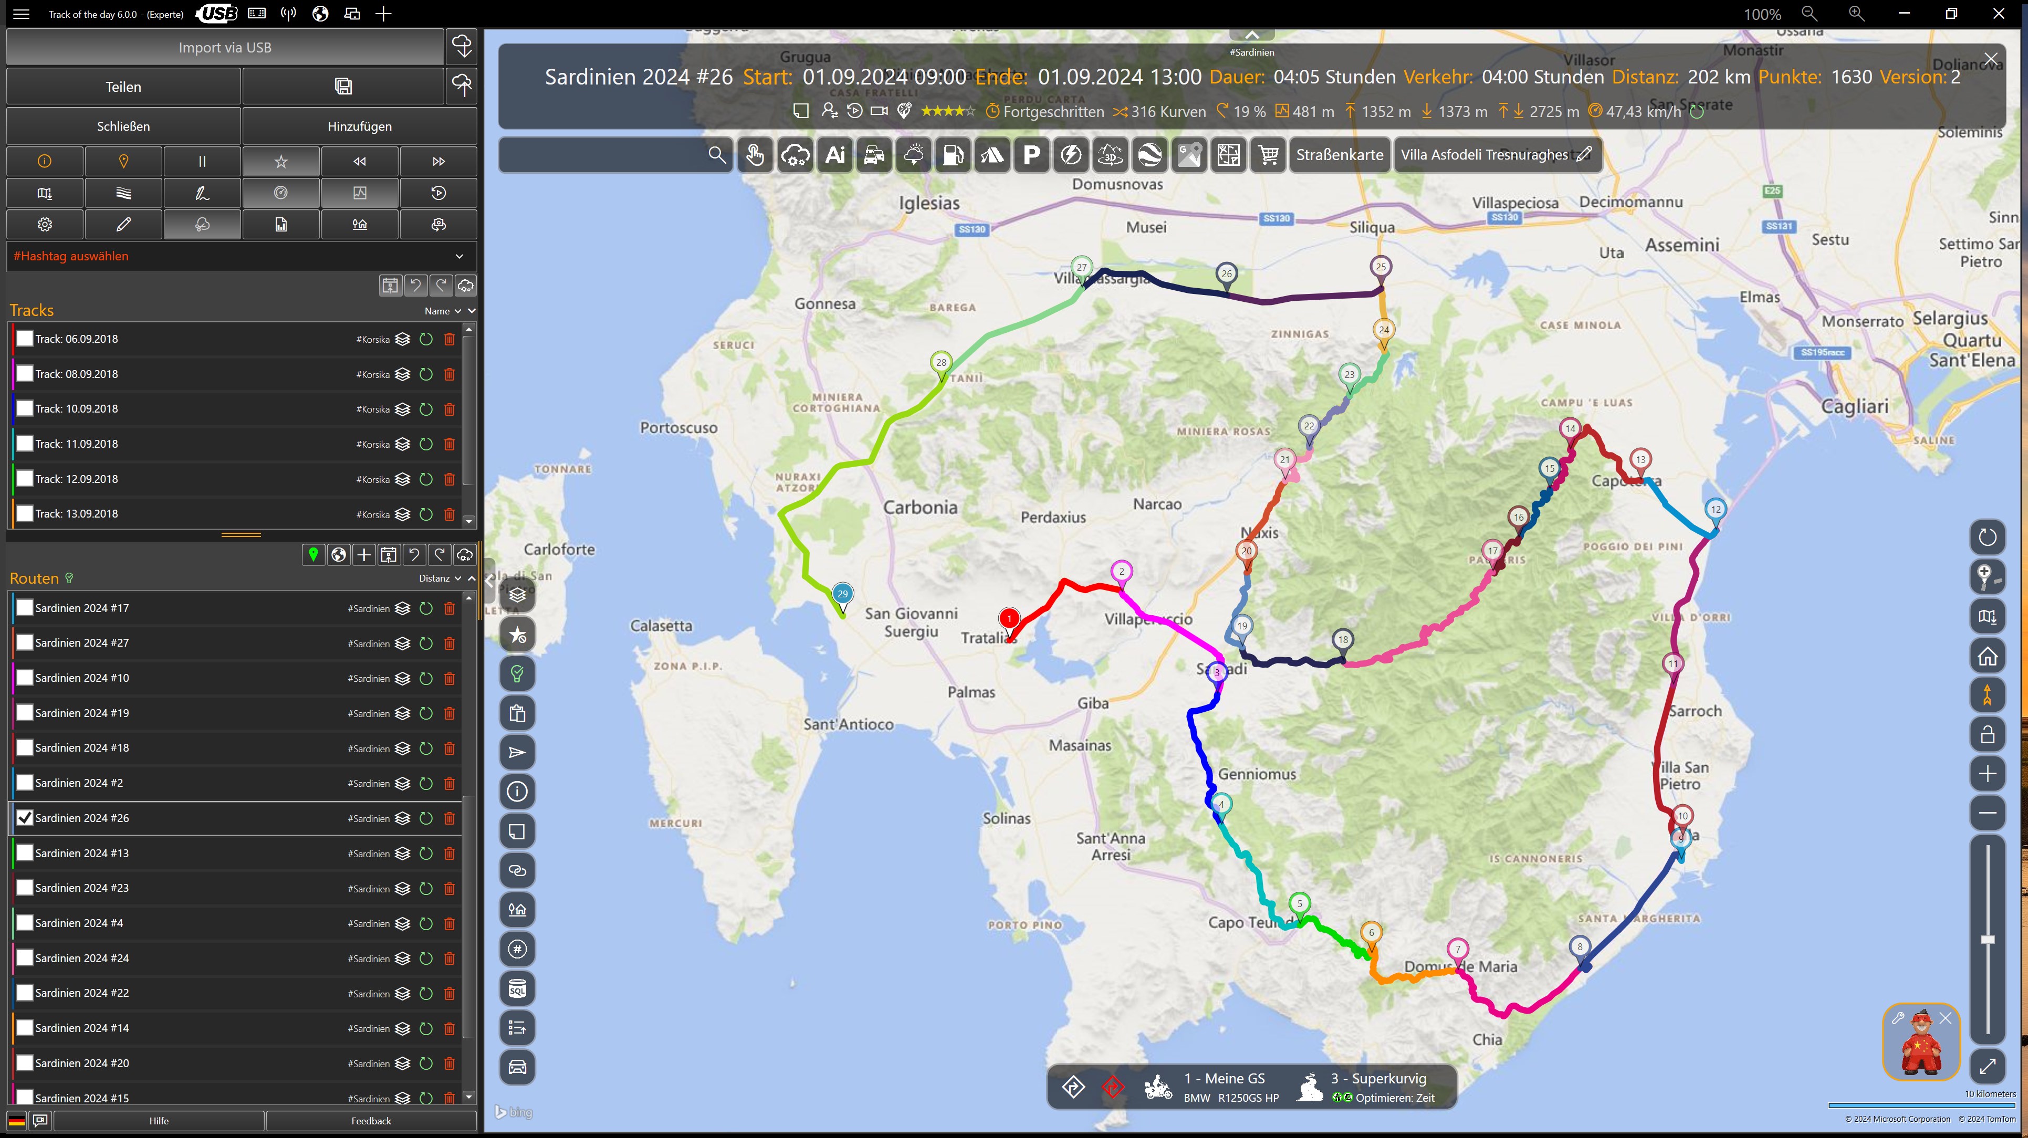This screenshot has width=2028, height=1138.
Task: Click the fuel station icon in map toolbar
Action: click(953, 155)
